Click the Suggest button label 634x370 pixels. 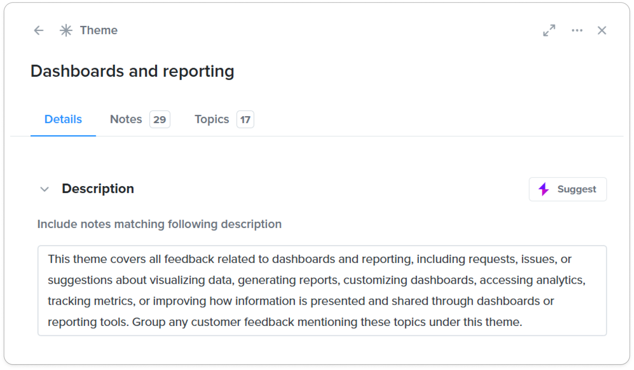576,189
